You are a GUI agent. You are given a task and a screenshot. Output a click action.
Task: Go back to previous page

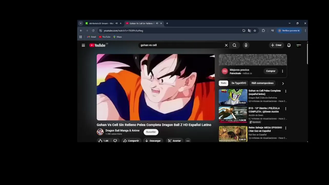(x=81, y=31)
